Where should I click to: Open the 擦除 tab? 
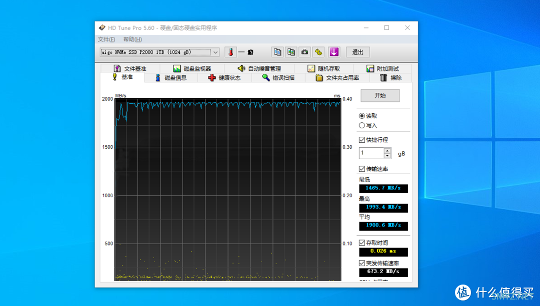coord(390,78)
